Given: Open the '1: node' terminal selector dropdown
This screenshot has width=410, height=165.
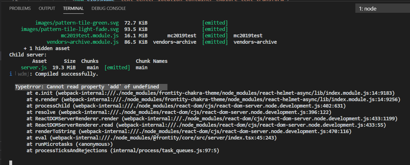Looking at the screenshot, I should (382, 9).
